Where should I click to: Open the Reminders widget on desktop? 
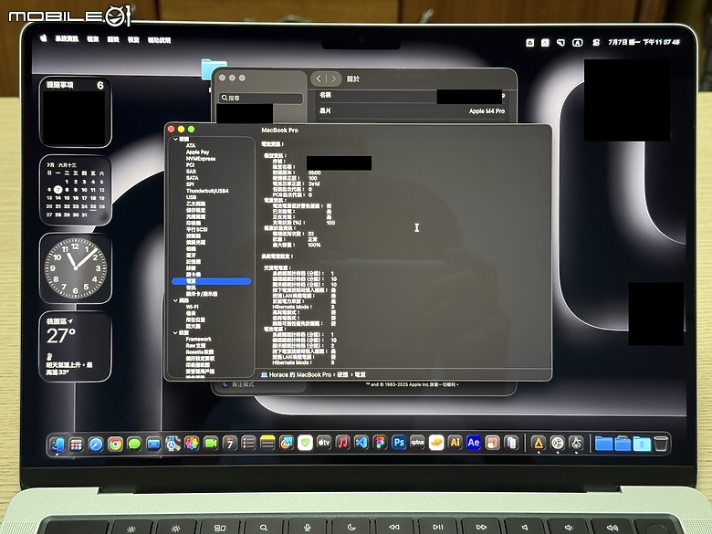tap(76, 111)
